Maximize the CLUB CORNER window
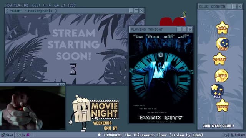 click(x=234, y=7)
